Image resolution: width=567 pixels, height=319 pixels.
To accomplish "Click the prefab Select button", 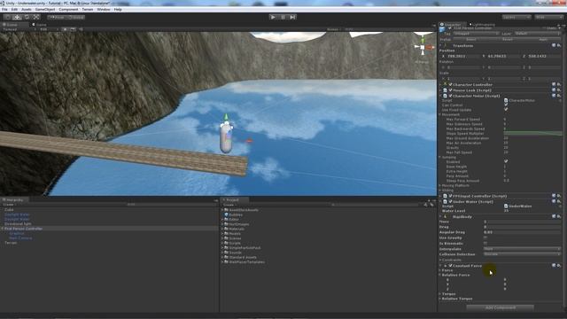I will tap(470, 39).
